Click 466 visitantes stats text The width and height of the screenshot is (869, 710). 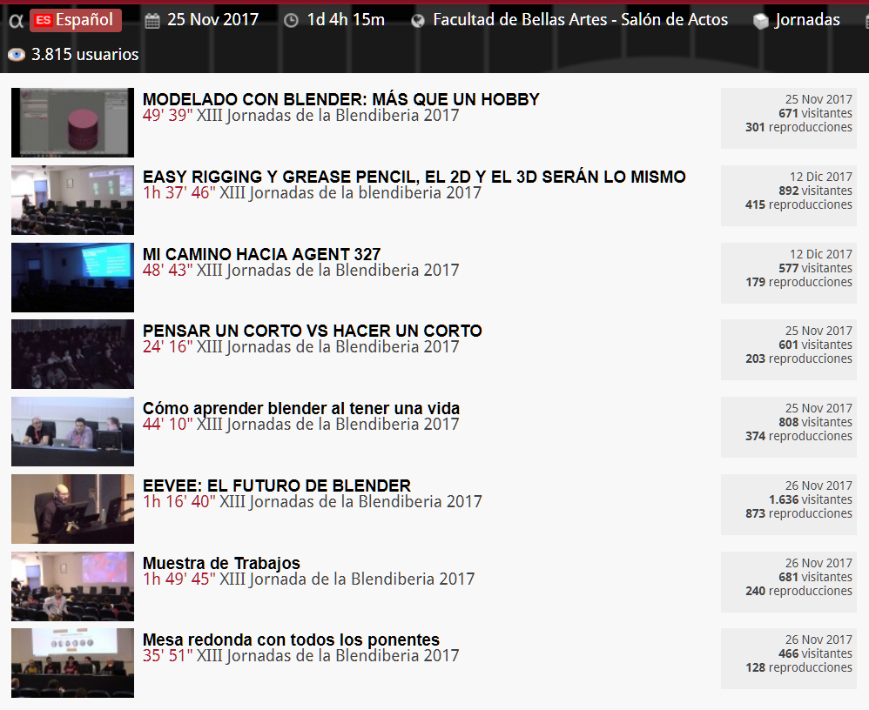point(815,653)
